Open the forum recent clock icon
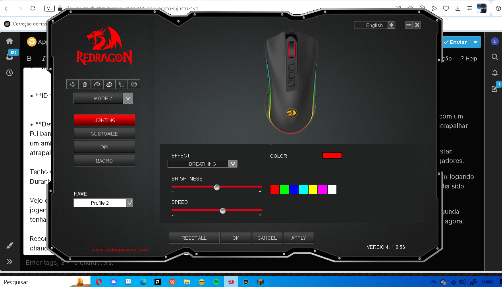 (10, 73)
